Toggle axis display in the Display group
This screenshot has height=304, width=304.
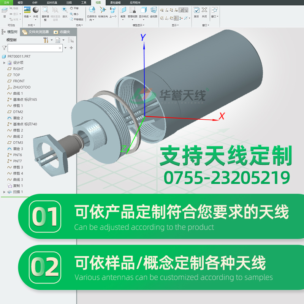166,10
